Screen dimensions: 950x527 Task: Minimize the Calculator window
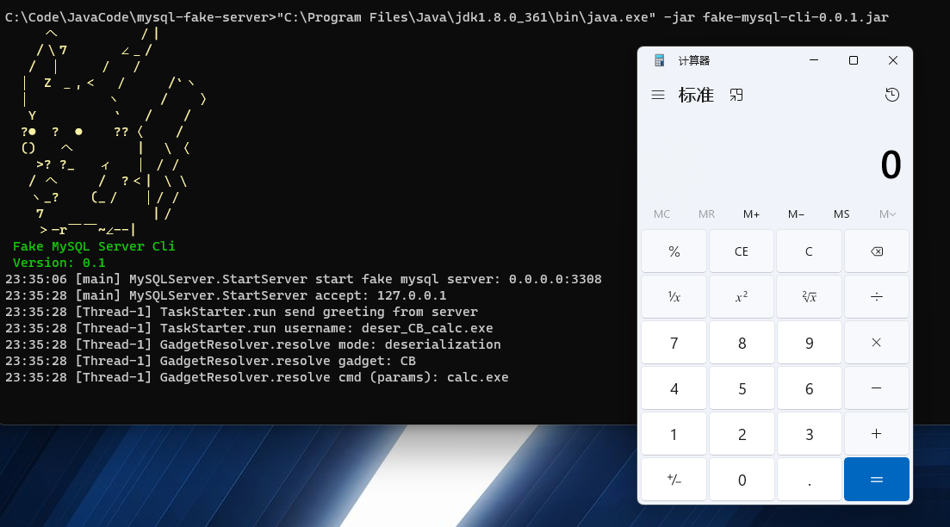point(814,60)
